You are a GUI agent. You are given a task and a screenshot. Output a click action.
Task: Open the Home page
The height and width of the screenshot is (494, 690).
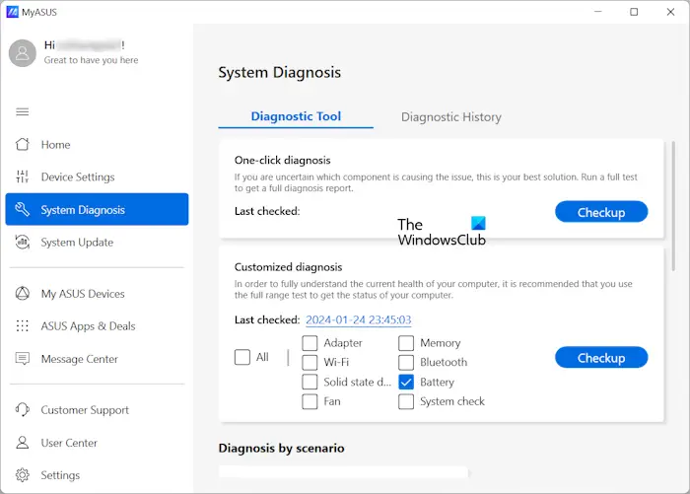(97, 144)
